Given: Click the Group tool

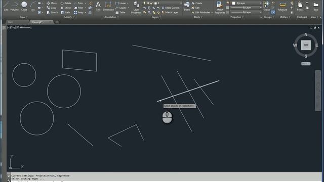Looking at the screenshot, I should pos(267,6).
